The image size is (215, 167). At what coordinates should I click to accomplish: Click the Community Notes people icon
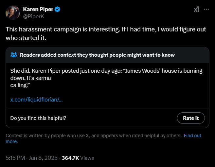click(x=14, y=55)
